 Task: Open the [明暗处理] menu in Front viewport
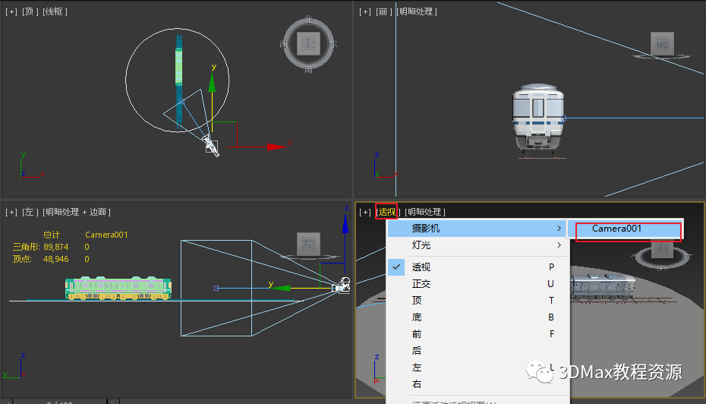coord(416,11)
